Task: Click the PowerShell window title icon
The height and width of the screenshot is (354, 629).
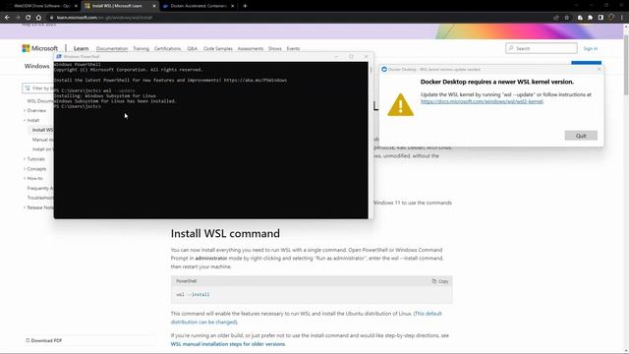Action: click(59, 57)
